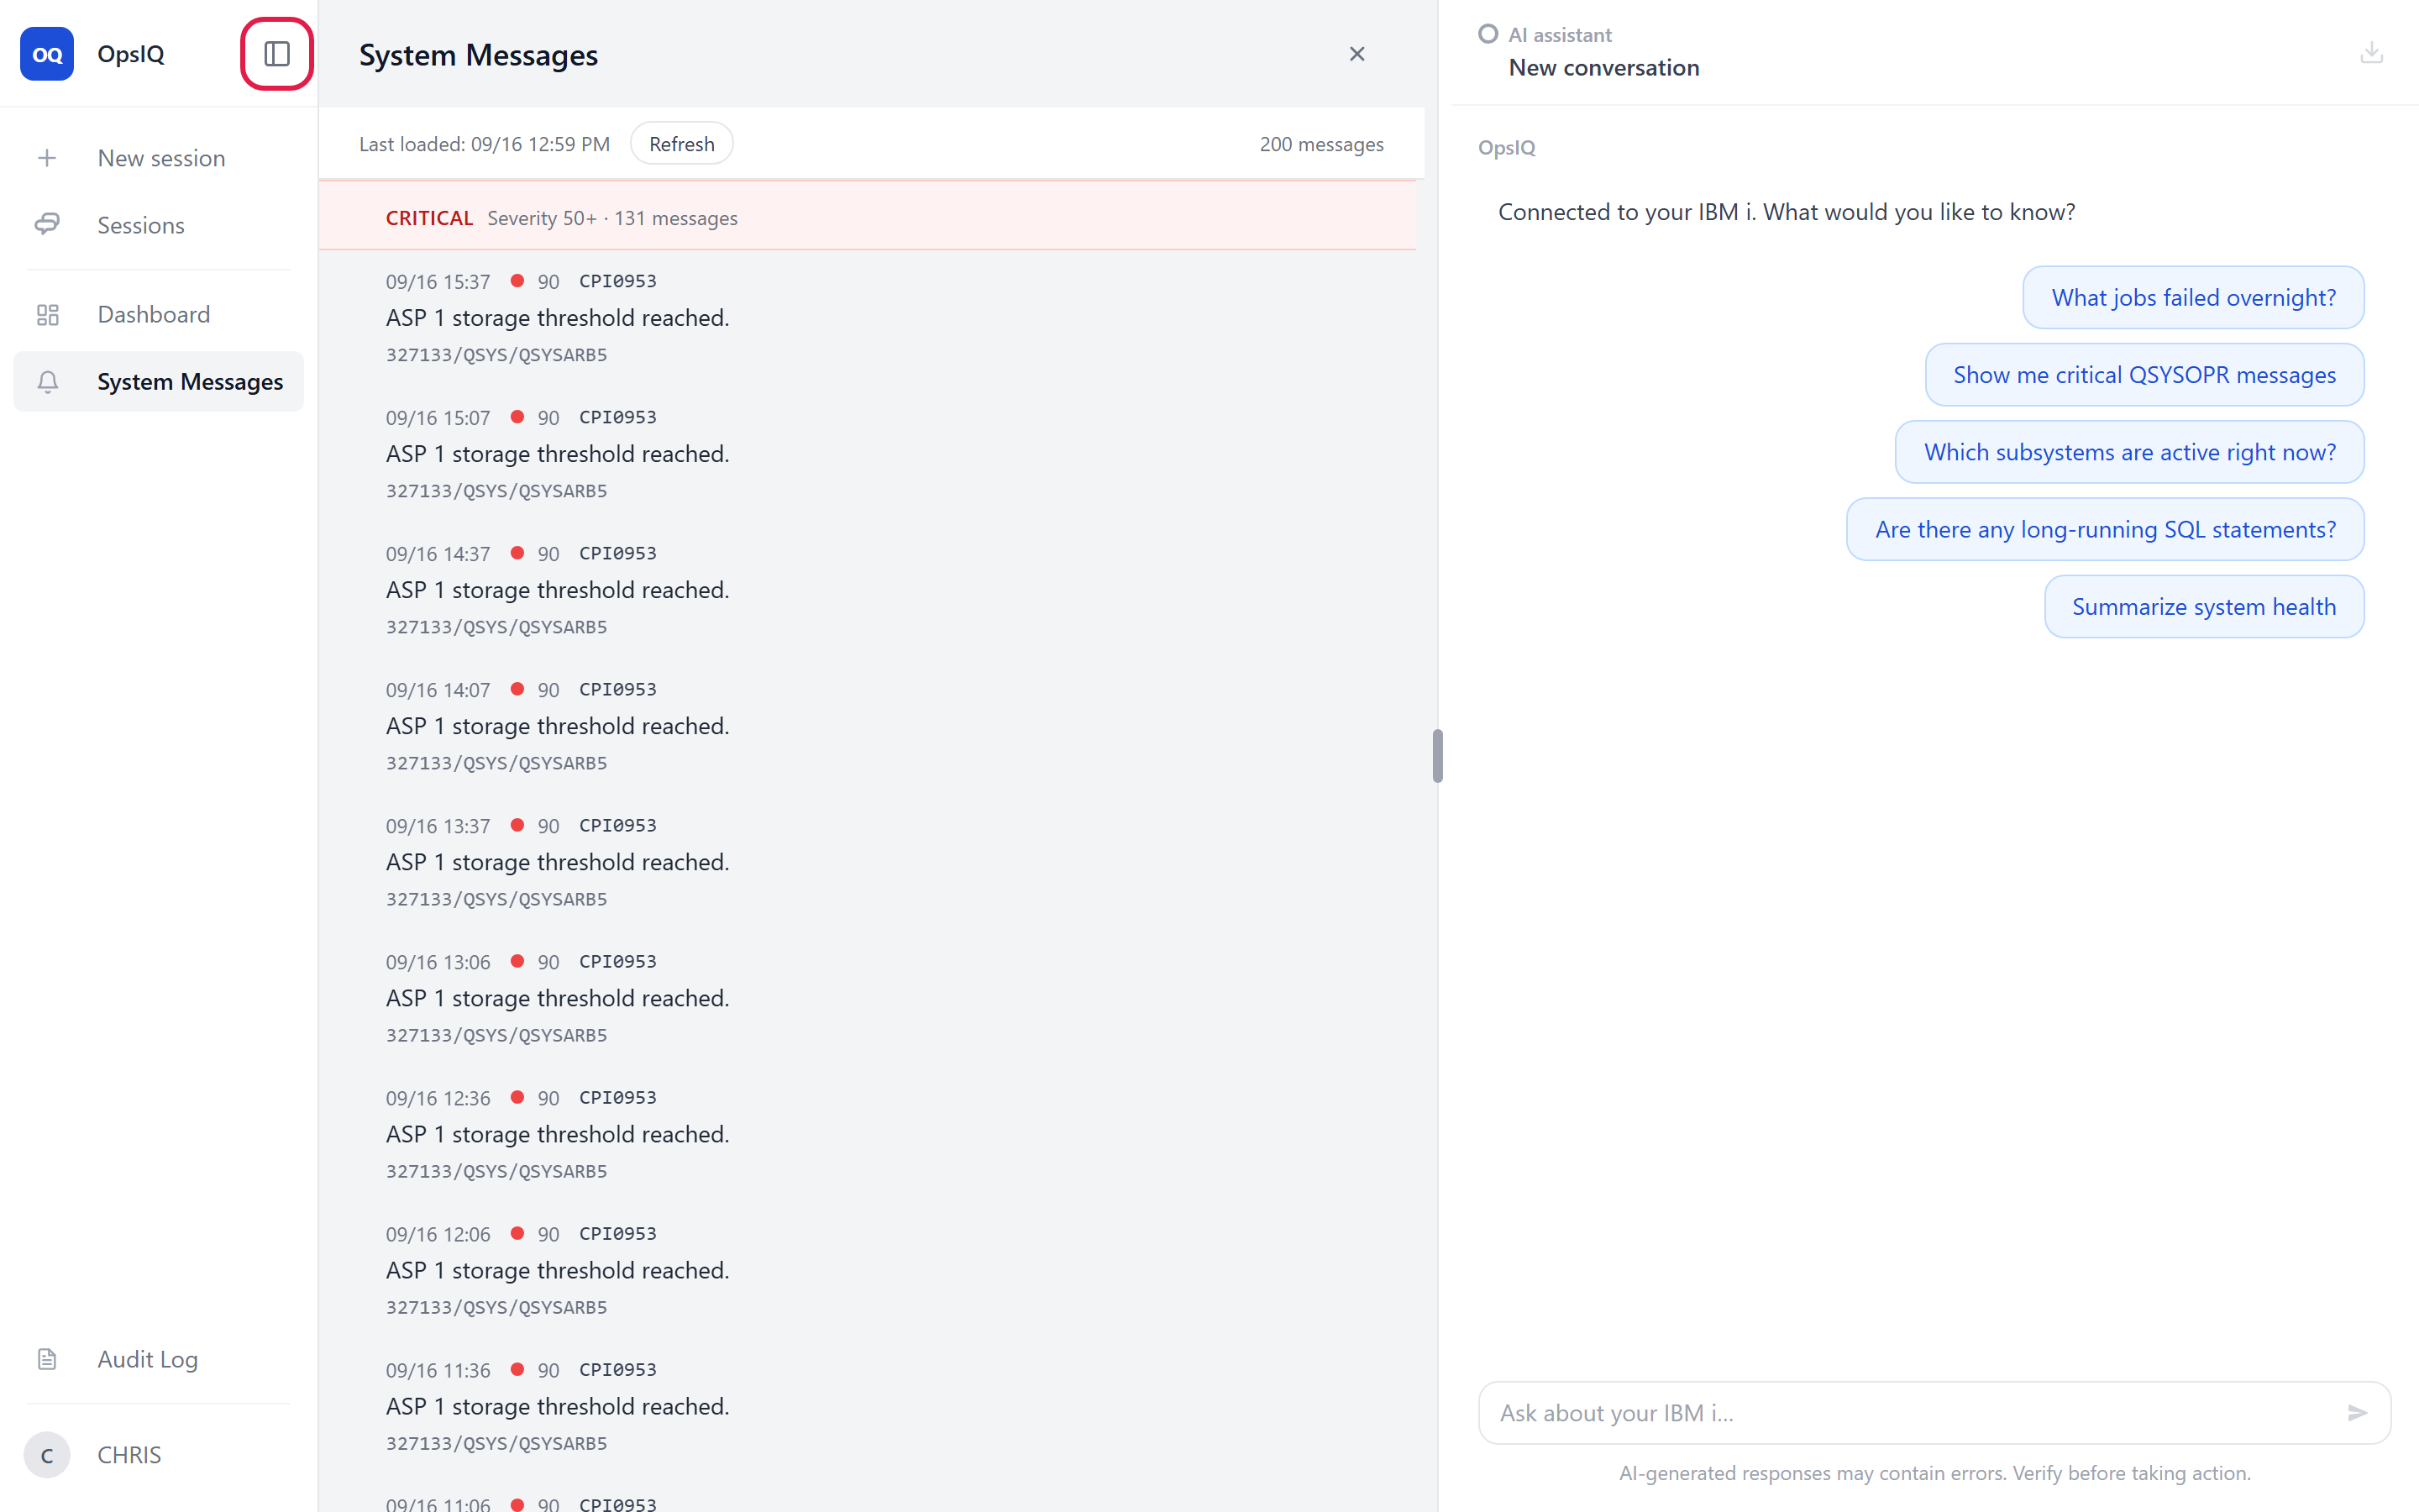Select "Which subsystems are active right now?"

click(2129, 452)
